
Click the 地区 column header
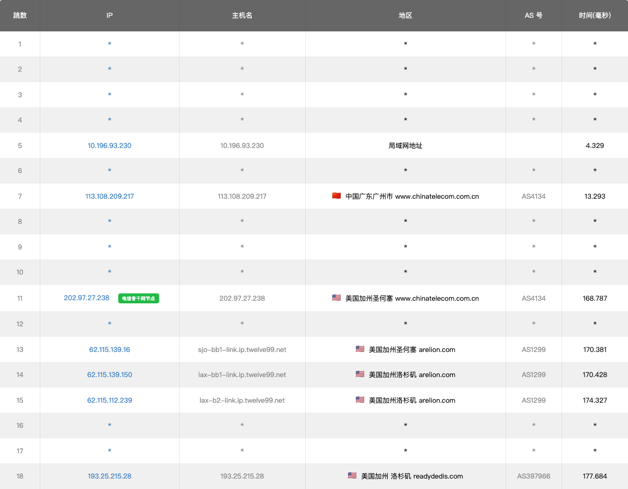[406, 16]
